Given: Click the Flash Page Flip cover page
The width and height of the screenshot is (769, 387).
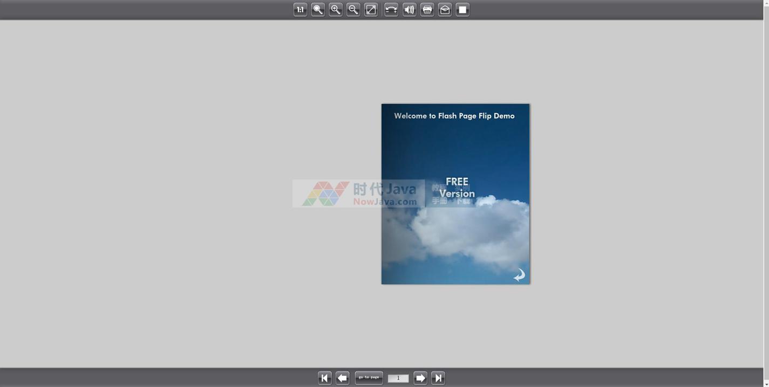Looking at the screenshot, I should coord(455,237).
